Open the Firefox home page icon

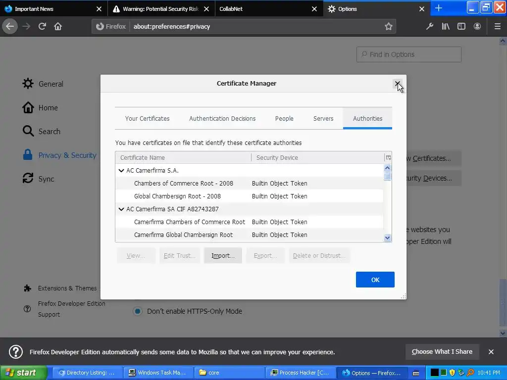pyautogui.click(x=58, y=26)
